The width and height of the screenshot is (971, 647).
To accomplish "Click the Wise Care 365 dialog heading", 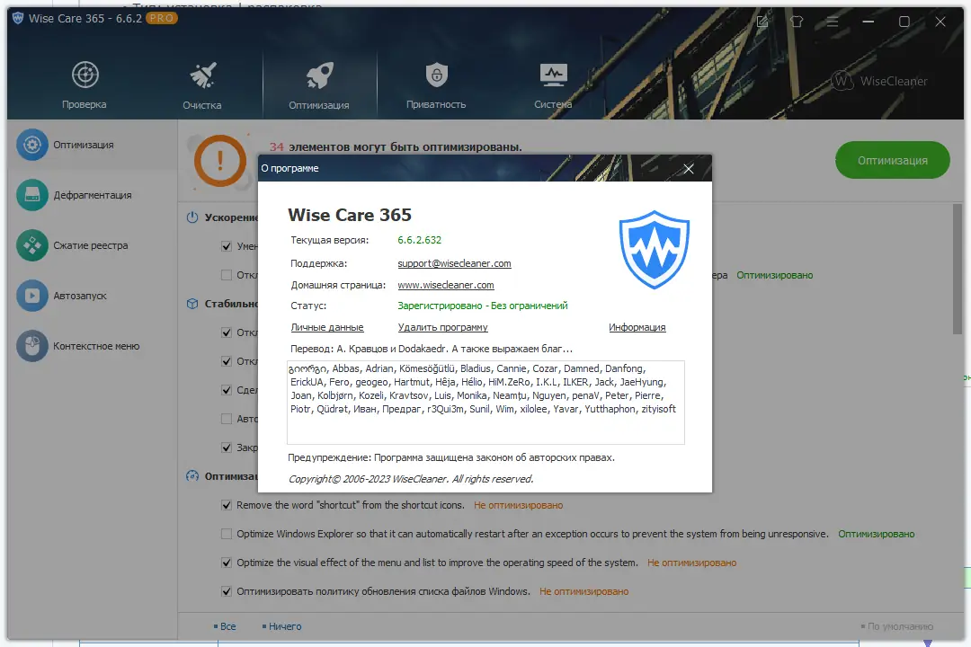I will click(349, 215).
